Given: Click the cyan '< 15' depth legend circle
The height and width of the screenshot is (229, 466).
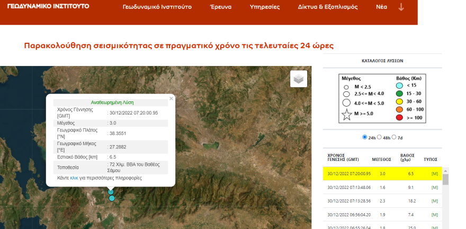Looking at the screenshot, I should click(x=400, y=85).
